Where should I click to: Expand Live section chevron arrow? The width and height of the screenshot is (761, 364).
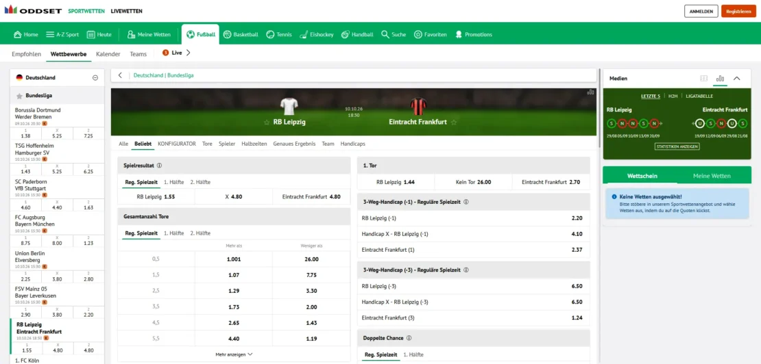click(x=189, y=53)
